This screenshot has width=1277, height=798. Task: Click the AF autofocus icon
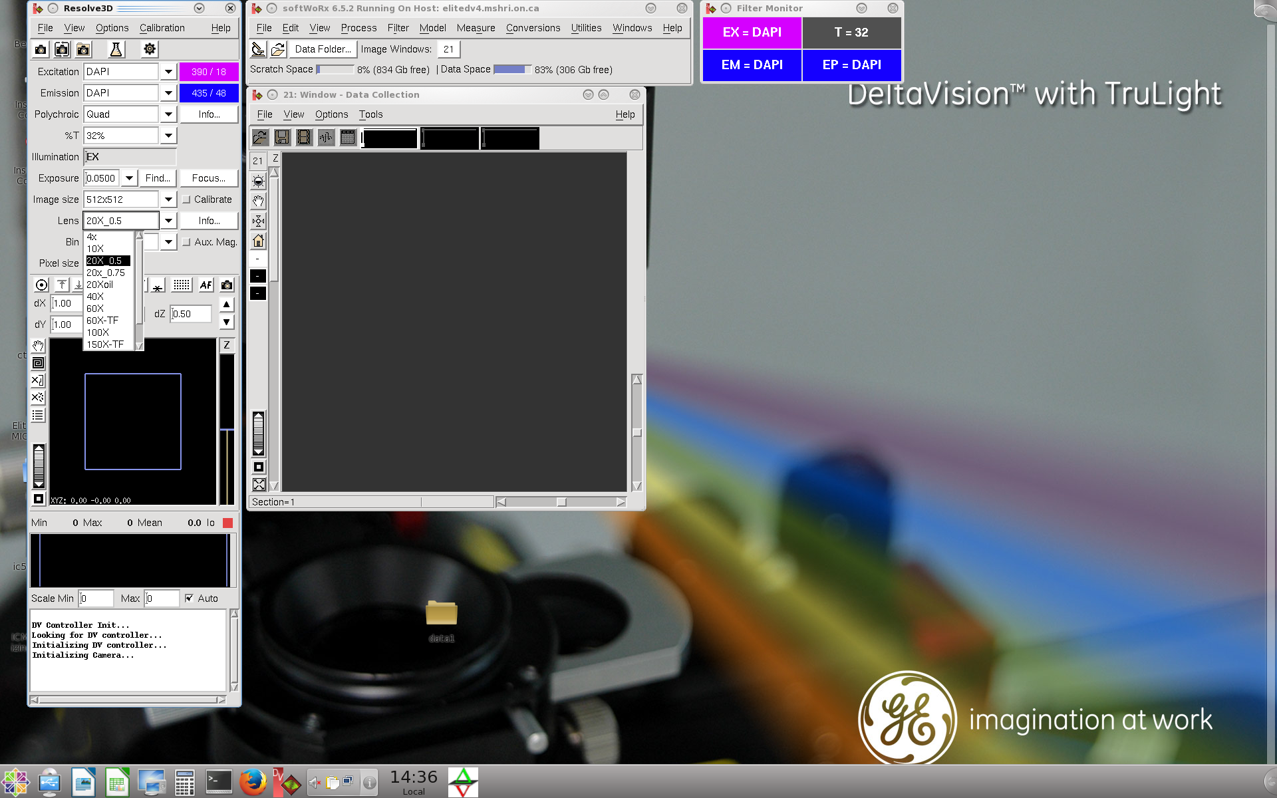[x=206, y=285]
